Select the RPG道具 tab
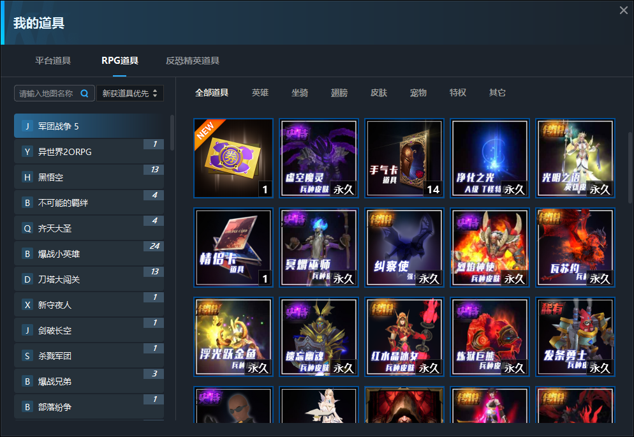Image resolution: width=634 pixels, height=437 pixels. point(120,61)
